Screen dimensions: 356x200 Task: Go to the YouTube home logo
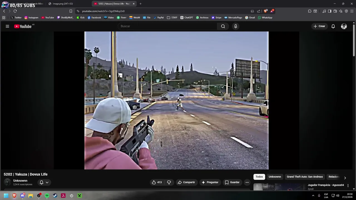[23, 26]
